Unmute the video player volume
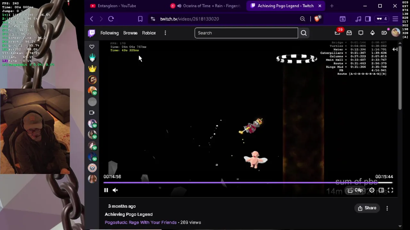This screenshot has height=230, width=410. [x=115, y=190]
